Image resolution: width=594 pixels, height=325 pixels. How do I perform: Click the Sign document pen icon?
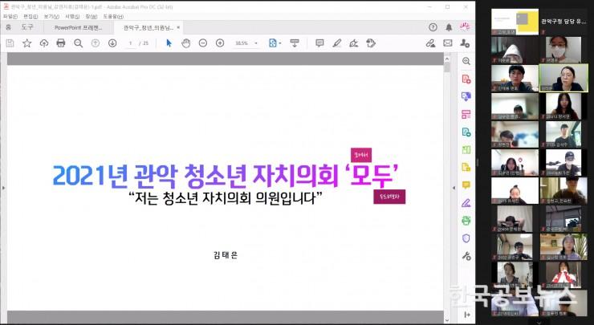pos(354,43)
